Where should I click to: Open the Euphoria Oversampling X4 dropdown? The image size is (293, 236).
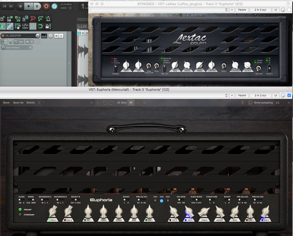click(x=283, y=103)
